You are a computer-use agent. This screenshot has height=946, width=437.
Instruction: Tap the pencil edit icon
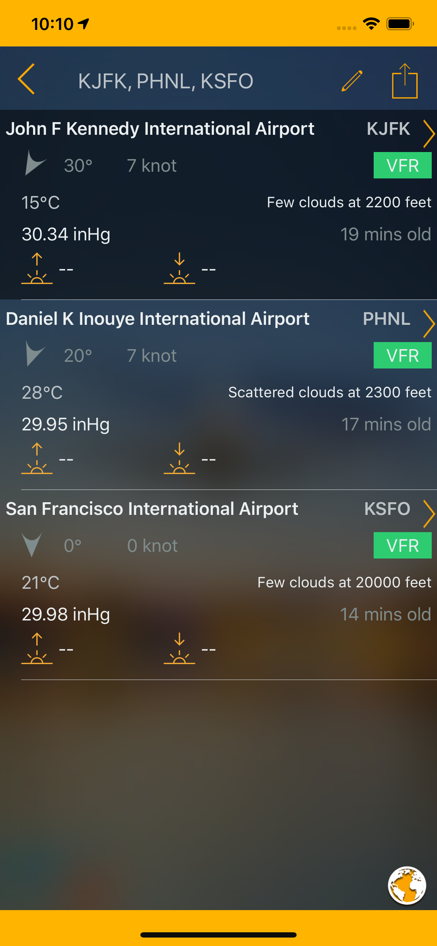click(x=352, y=81)
